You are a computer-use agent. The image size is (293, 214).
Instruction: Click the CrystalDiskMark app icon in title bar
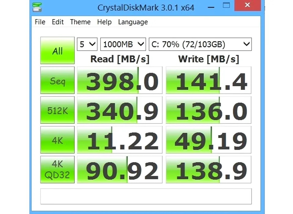coord(37,7)
